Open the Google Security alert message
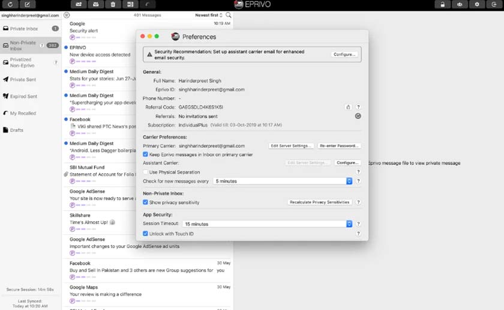The image size is (504, 310). click(x=100, y=31)
